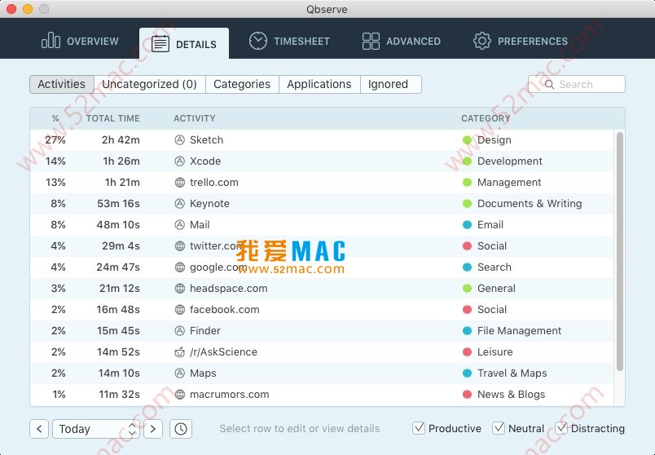Viewport: 655px width, 455px height.
Task: Click the facebook.com activity name
Action: (x=224, y=310)
